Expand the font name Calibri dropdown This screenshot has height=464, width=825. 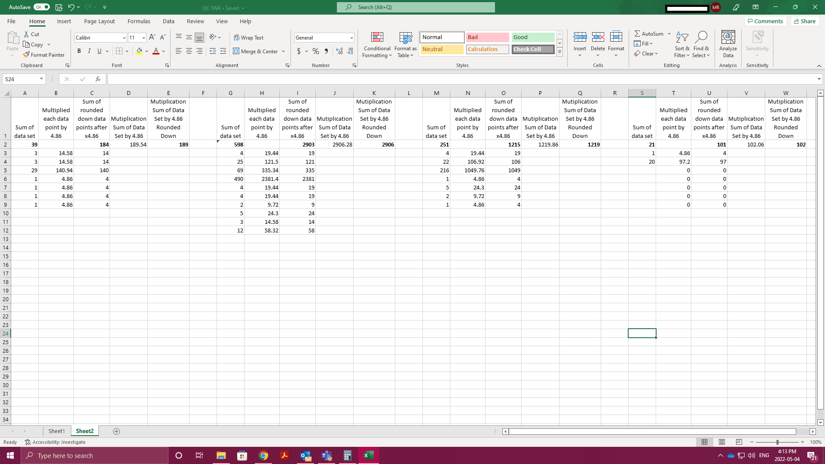point(124,38)
